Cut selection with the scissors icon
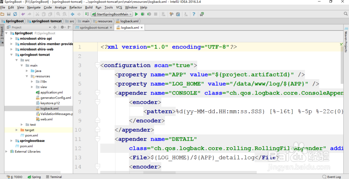Screen dimensions: 349x179 point(37,14)
